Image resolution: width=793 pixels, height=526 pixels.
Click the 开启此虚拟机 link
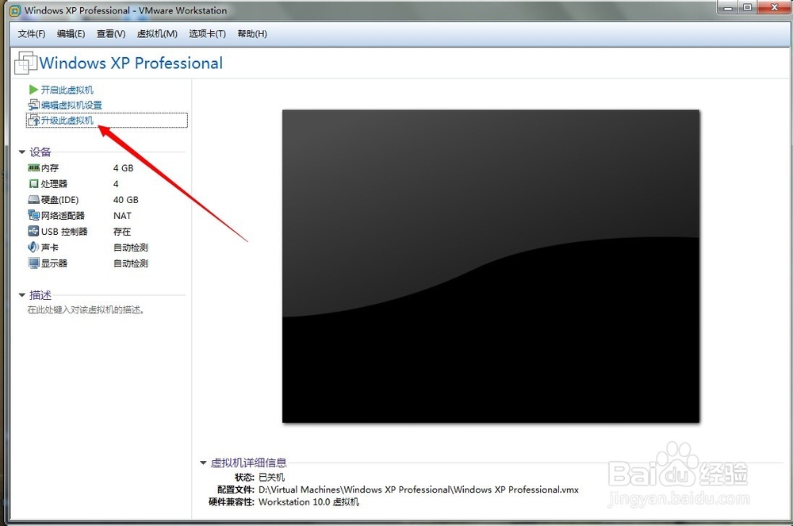67,90
